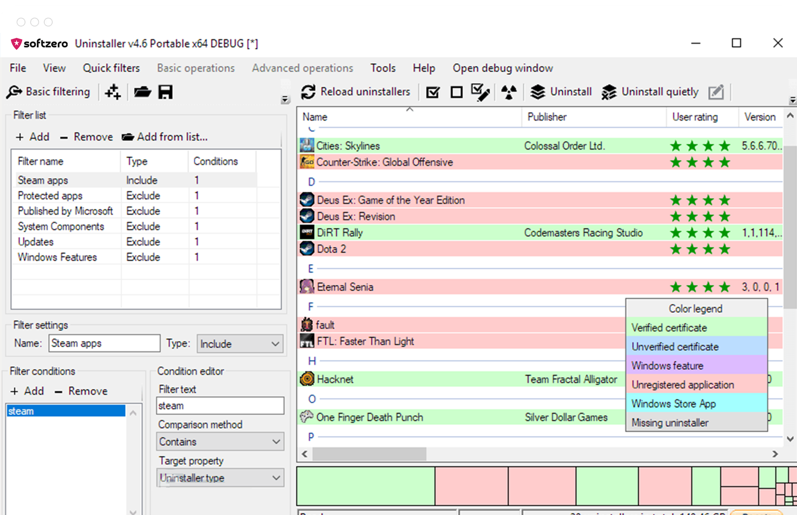
Task: Select the Protected apps filter row
Action: 134,195
